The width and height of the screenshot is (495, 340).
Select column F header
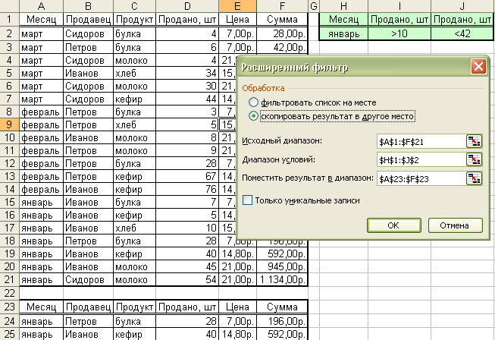282,6
